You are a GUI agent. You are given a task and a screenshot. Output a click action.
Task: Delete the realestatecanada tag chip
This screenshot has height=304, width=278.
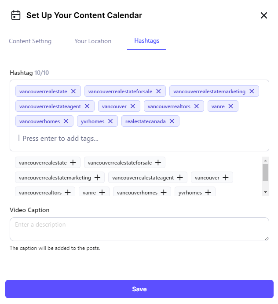click(x=172, y=121)
